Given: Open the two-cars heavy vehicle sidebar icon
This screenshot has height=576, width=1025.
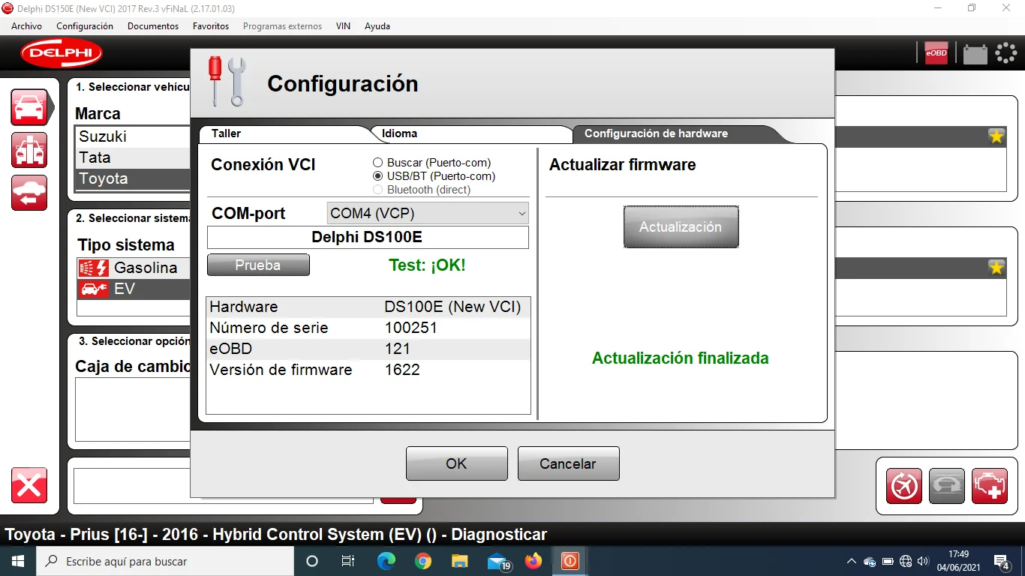Looking at the screenshot, I should tap(29, 150).
